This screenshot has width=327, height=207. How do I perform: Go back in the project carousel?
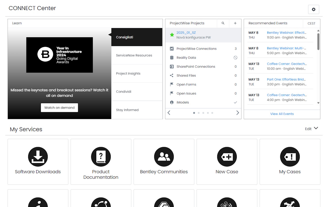coord(169,113)
